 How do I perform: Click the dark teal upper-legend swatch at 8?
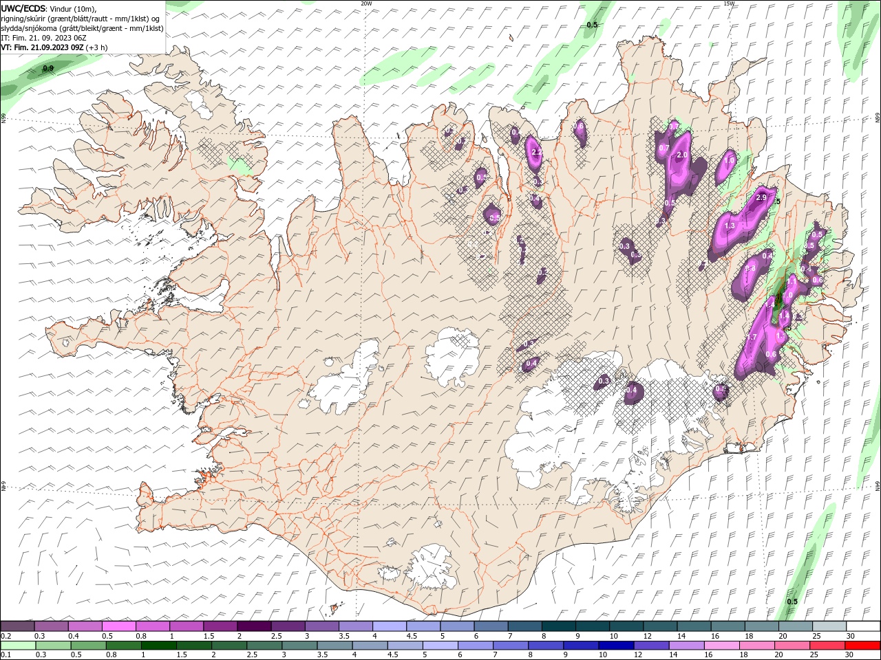tap(558, 626)
